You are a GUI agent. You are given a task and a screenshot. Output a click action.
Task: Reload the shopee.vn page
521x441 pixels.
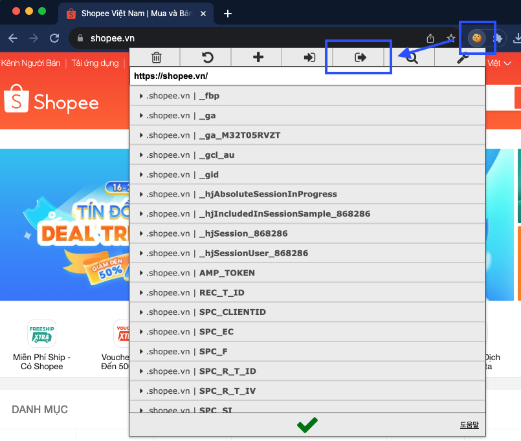click(x=54, y=39)
